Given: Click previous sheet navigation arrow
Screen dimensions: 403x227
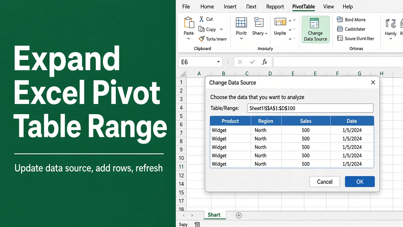Looking at the screenshot, I should click(184, 216).
